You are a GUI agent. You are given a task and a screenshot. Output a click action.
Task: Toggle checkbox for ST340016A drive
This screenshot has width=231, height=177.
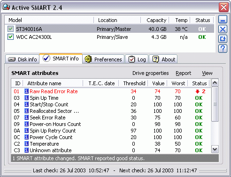coord(10,29)
